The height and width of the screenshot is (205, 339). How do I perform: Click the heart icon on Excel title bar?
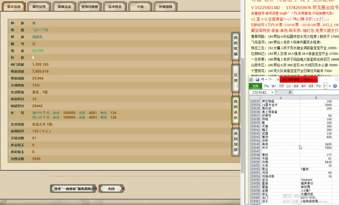330,86
